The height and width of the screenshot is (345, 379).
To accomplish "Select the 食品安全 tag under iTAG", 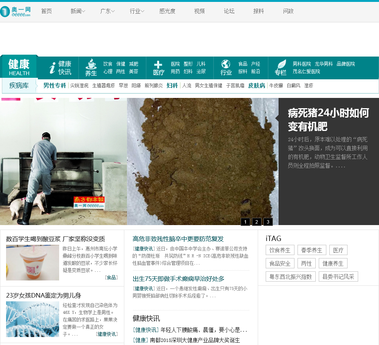I will pyautogui.click(x=280, y=263).
